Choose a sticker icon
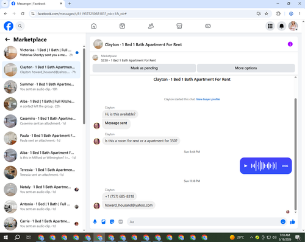 (112, 222)
